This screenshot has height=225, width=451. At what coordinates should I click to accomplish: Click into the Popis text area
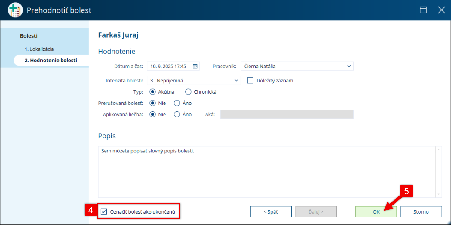click(x=267, y=172)
